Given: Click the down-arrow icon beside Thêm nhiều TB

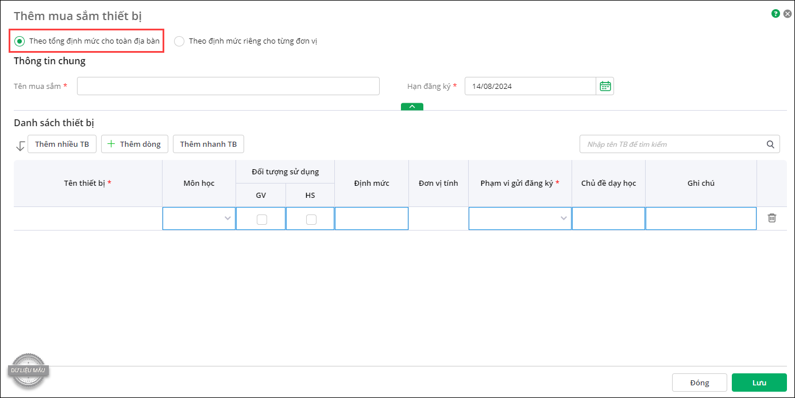Looking at the screenshot, I should coord(21,146).
